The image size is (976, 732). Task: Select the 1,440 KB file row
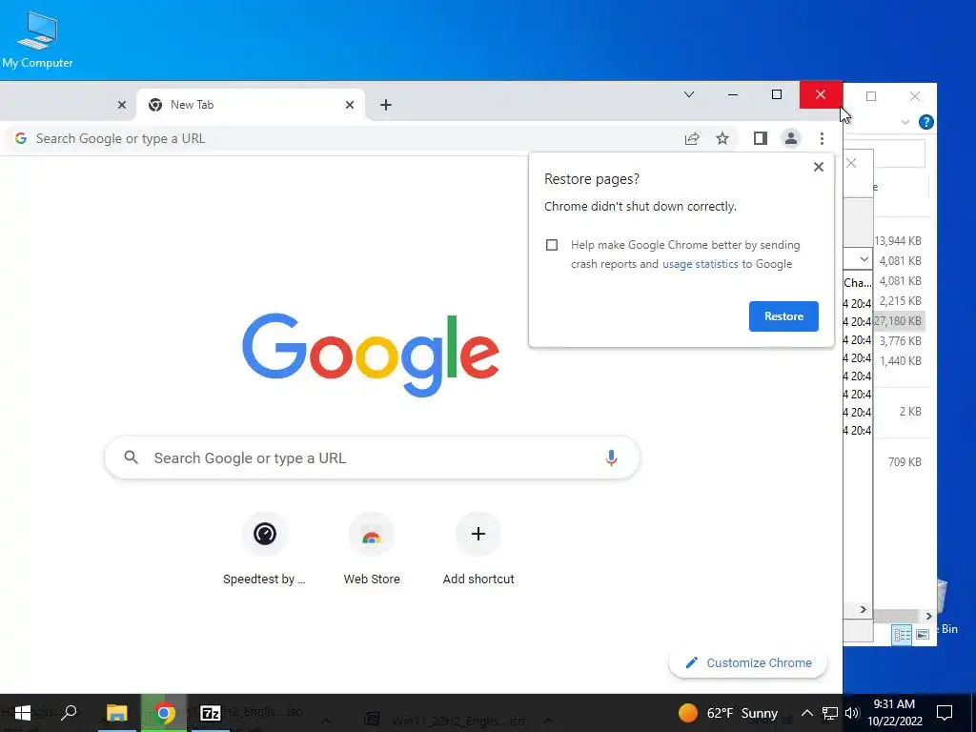pos(900,361)
